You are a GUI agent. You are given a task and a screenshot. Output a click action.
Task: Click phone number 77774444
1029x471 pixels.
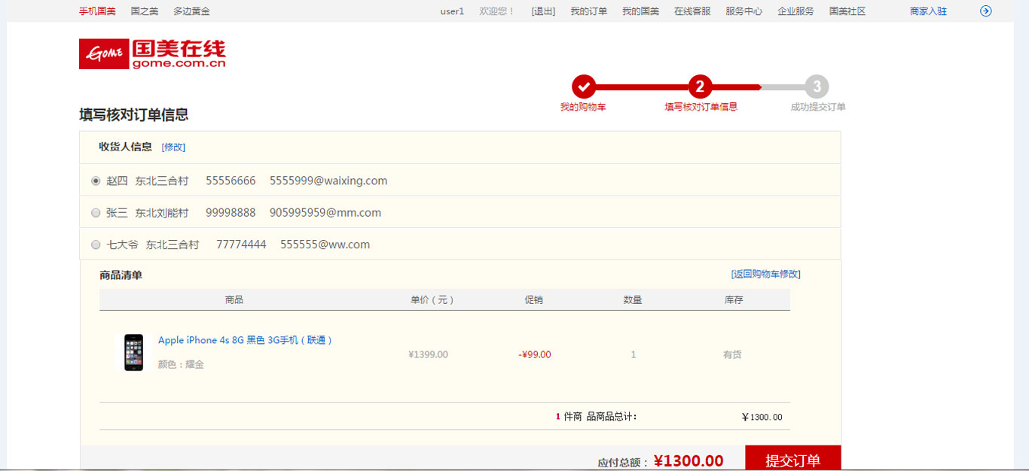click(x=241, y=245)
